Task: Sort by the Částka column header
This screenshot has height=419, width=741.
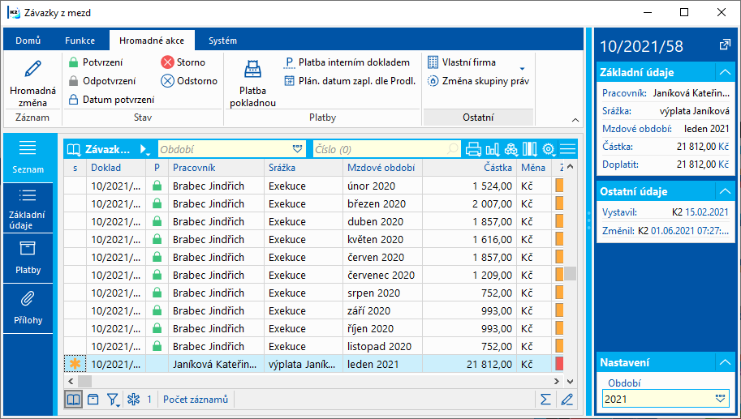Action: tap(470, 168)
